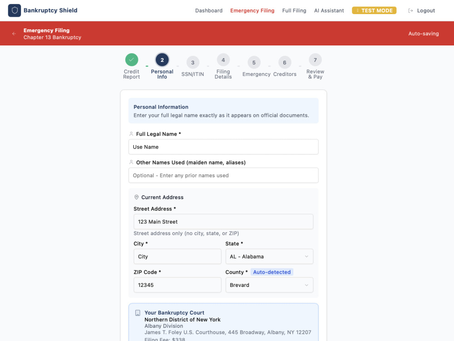Screen dimensions: 454x341
Task: Focus the City input field
Action: point(178,256)
